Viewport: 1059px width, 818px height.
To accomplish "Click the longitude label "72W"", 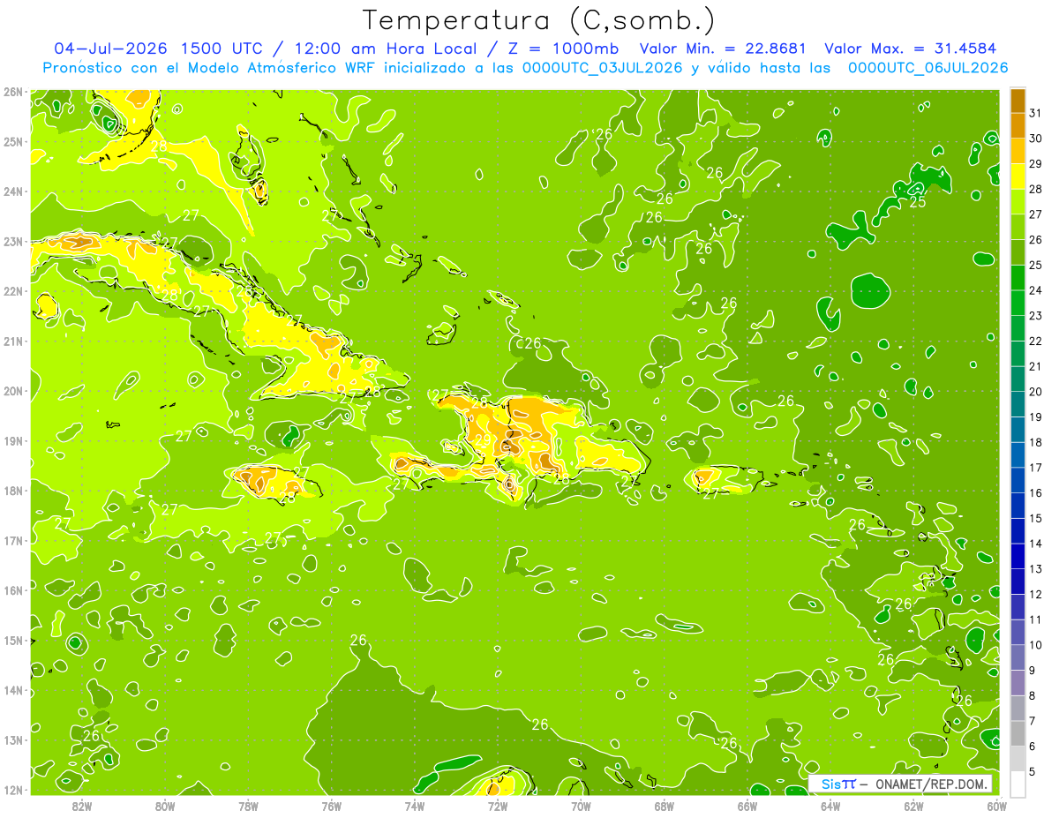I will pyautogui.click(x=498, y=806).
